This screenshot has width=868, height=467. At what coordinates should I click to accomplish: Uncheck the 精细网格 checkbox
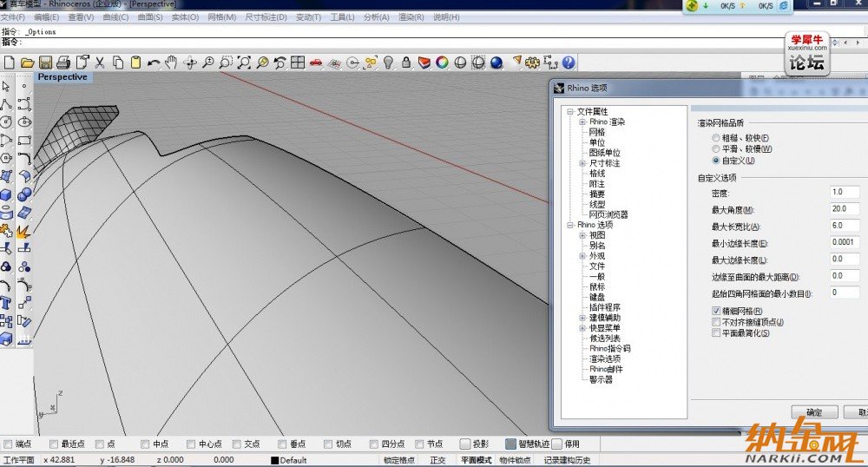(x=716, y=311)
